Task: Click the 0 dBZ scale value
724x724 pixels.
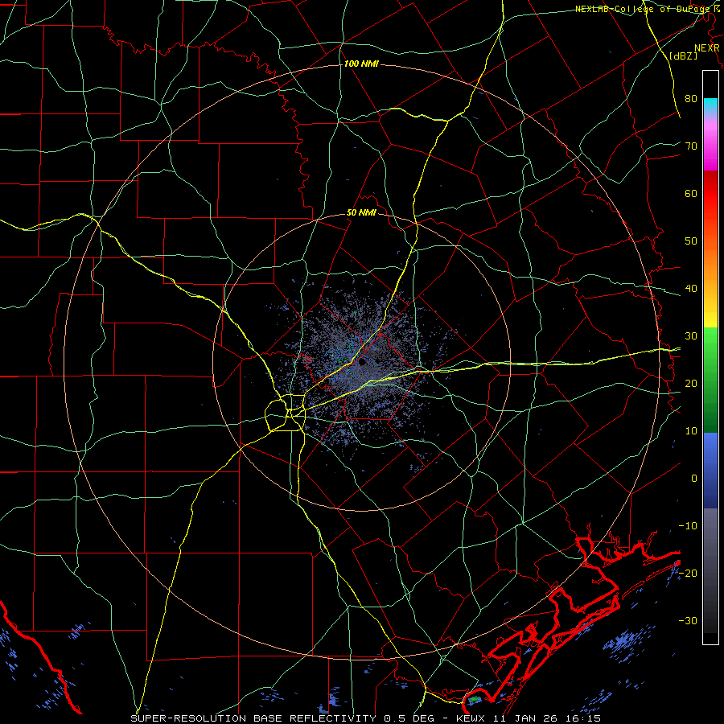Action: pyautogui.click(x=694, y=479)
